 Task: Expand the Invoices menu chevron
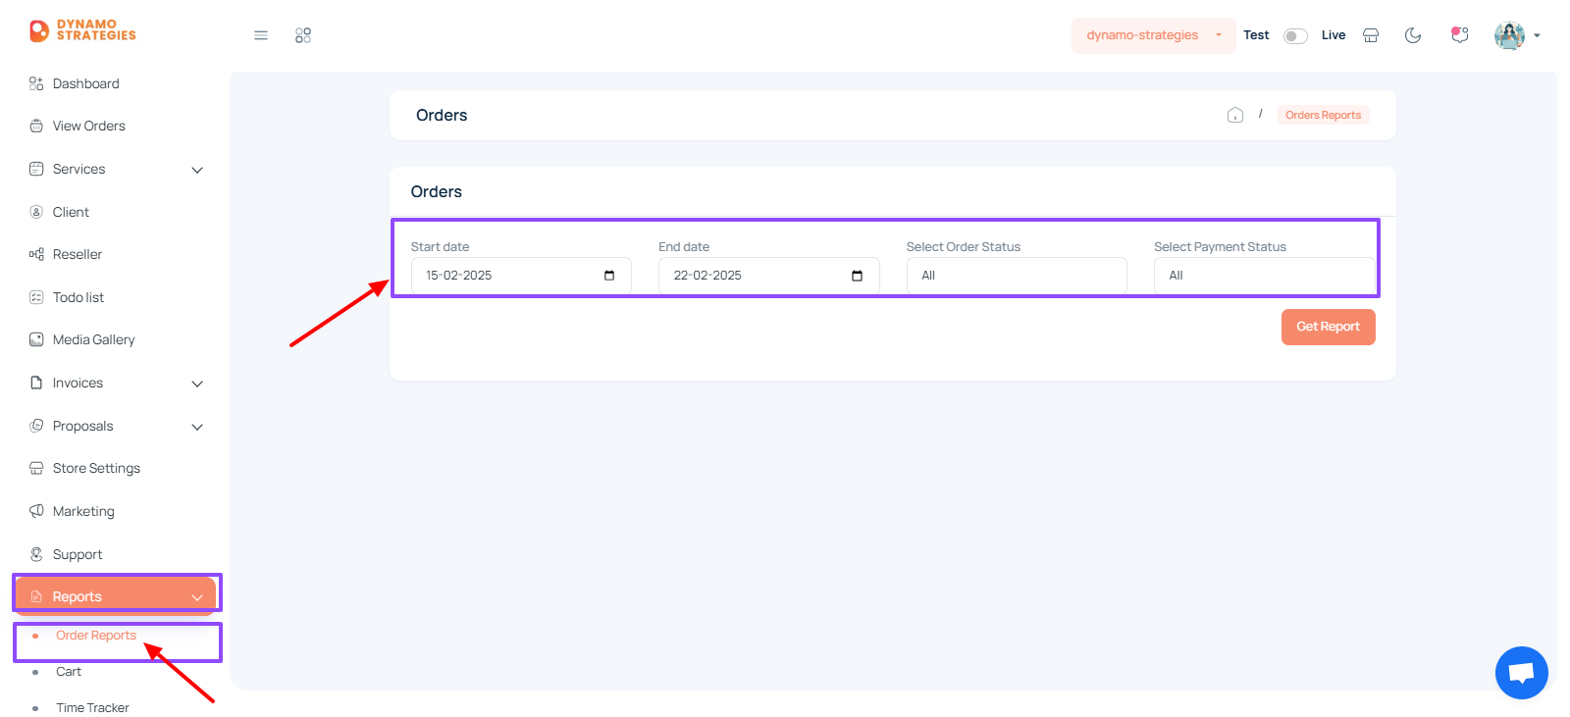(x=197, y=384)
